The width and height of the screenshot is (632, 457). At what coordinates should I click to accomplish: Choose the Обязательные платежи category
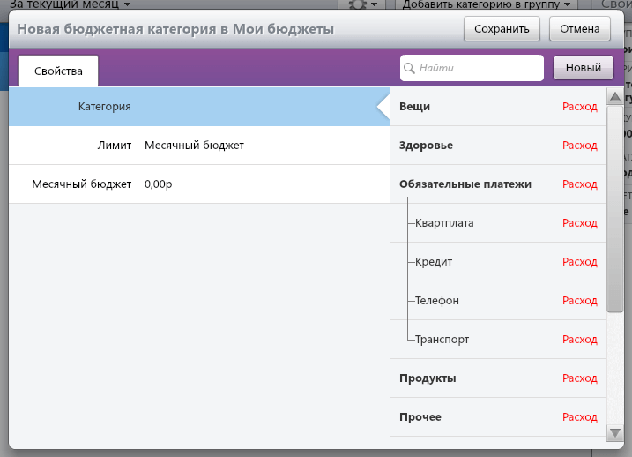[x=498, y=184]
